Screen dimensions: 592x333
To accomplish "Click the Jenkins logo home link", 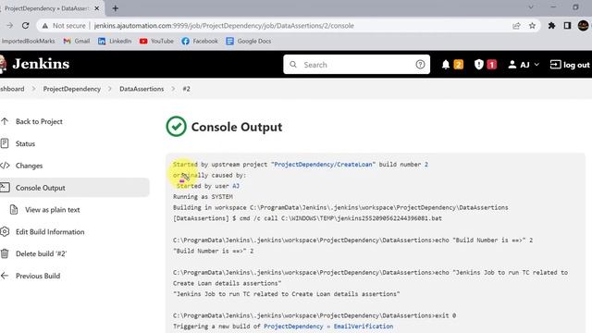I will point(35,64).
